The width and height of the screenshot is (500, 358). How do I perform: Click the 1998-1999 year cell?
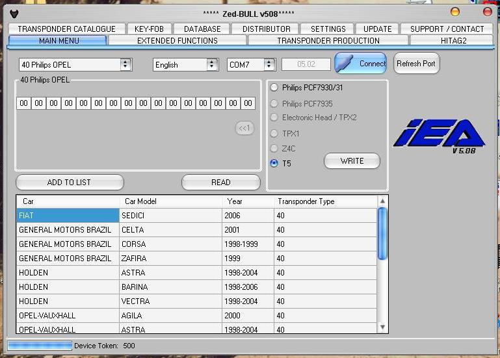tap(248, 244)
